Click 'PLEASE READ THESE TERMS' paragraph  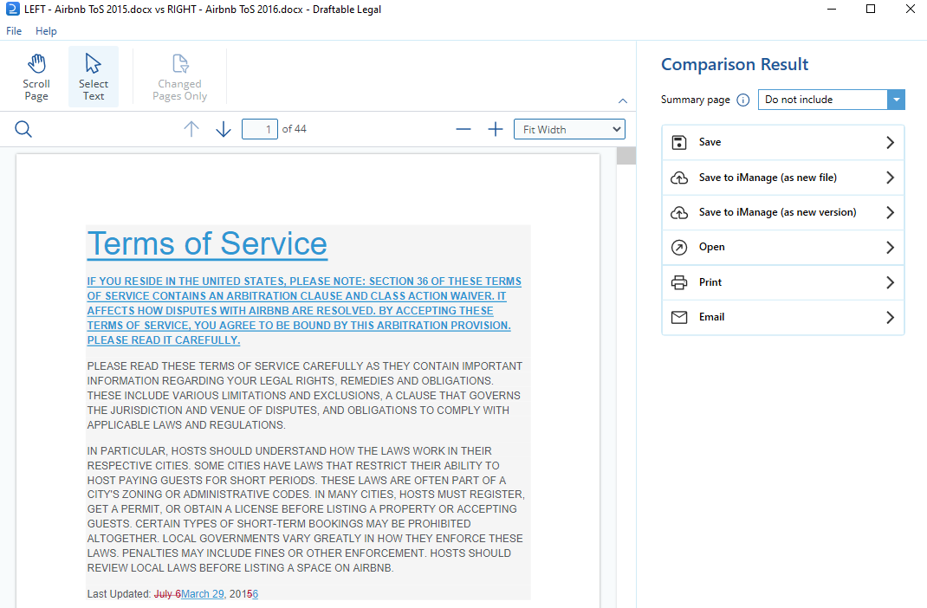click(304, 395)
